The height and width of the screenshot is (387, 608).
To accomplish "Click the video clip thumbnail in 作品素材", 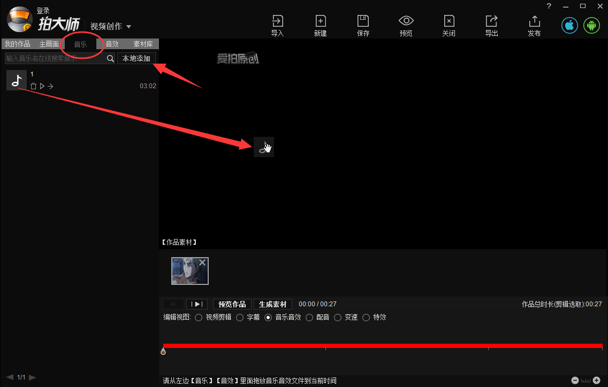I will [x=190, y=271].
